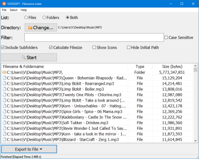The height and width of the screenshot is (159, 199).
Task: Open the Export to File dropdown
Action: (29, 149)
